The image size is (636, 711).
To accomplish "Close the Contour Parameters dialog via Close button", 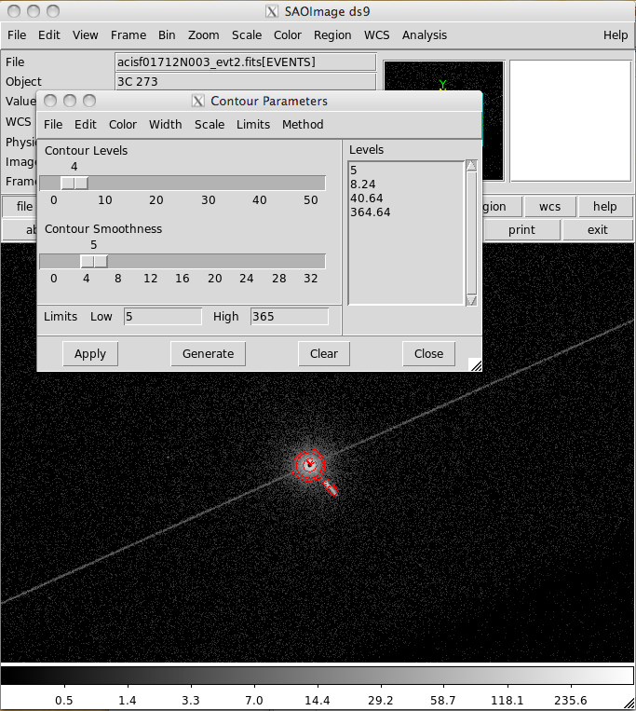I will pyautogui.click(x=428, y=353).
